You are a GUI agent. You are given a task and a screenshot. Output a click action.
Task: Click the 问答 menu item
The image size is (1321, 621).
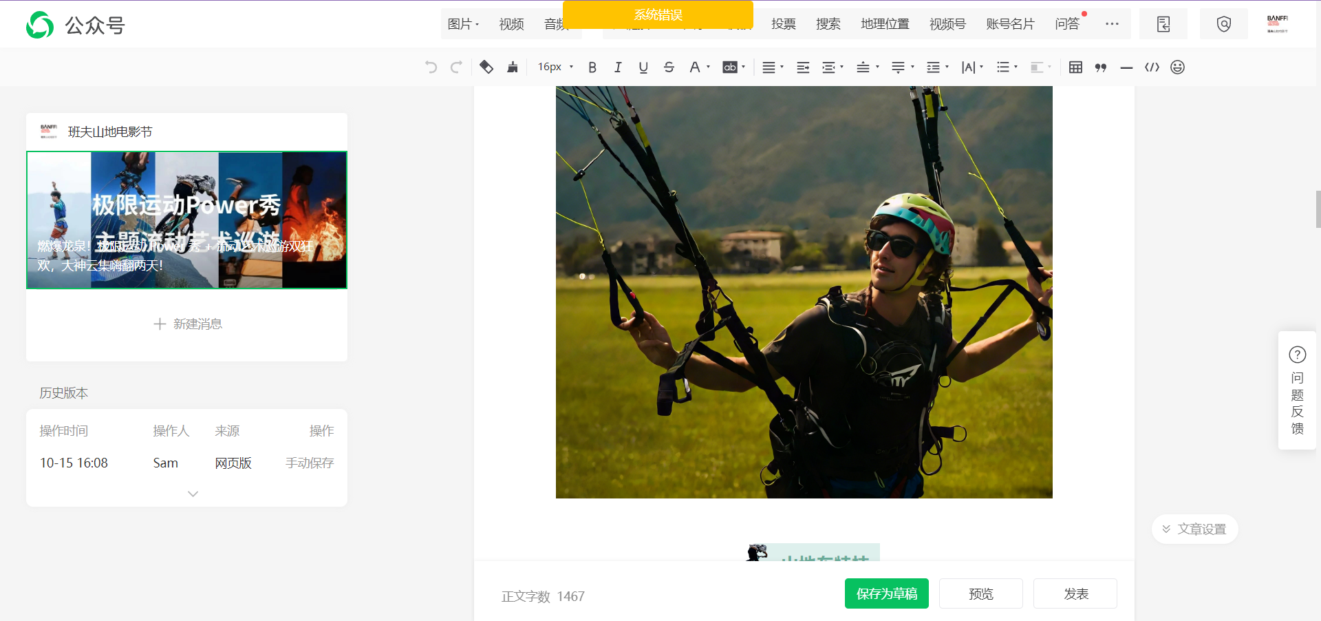coord(1067,24)
